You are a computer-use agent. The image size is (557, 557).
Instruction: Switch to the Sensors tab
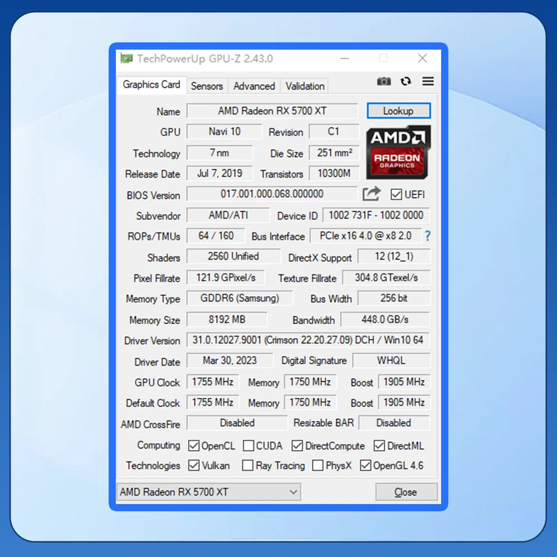207,86
